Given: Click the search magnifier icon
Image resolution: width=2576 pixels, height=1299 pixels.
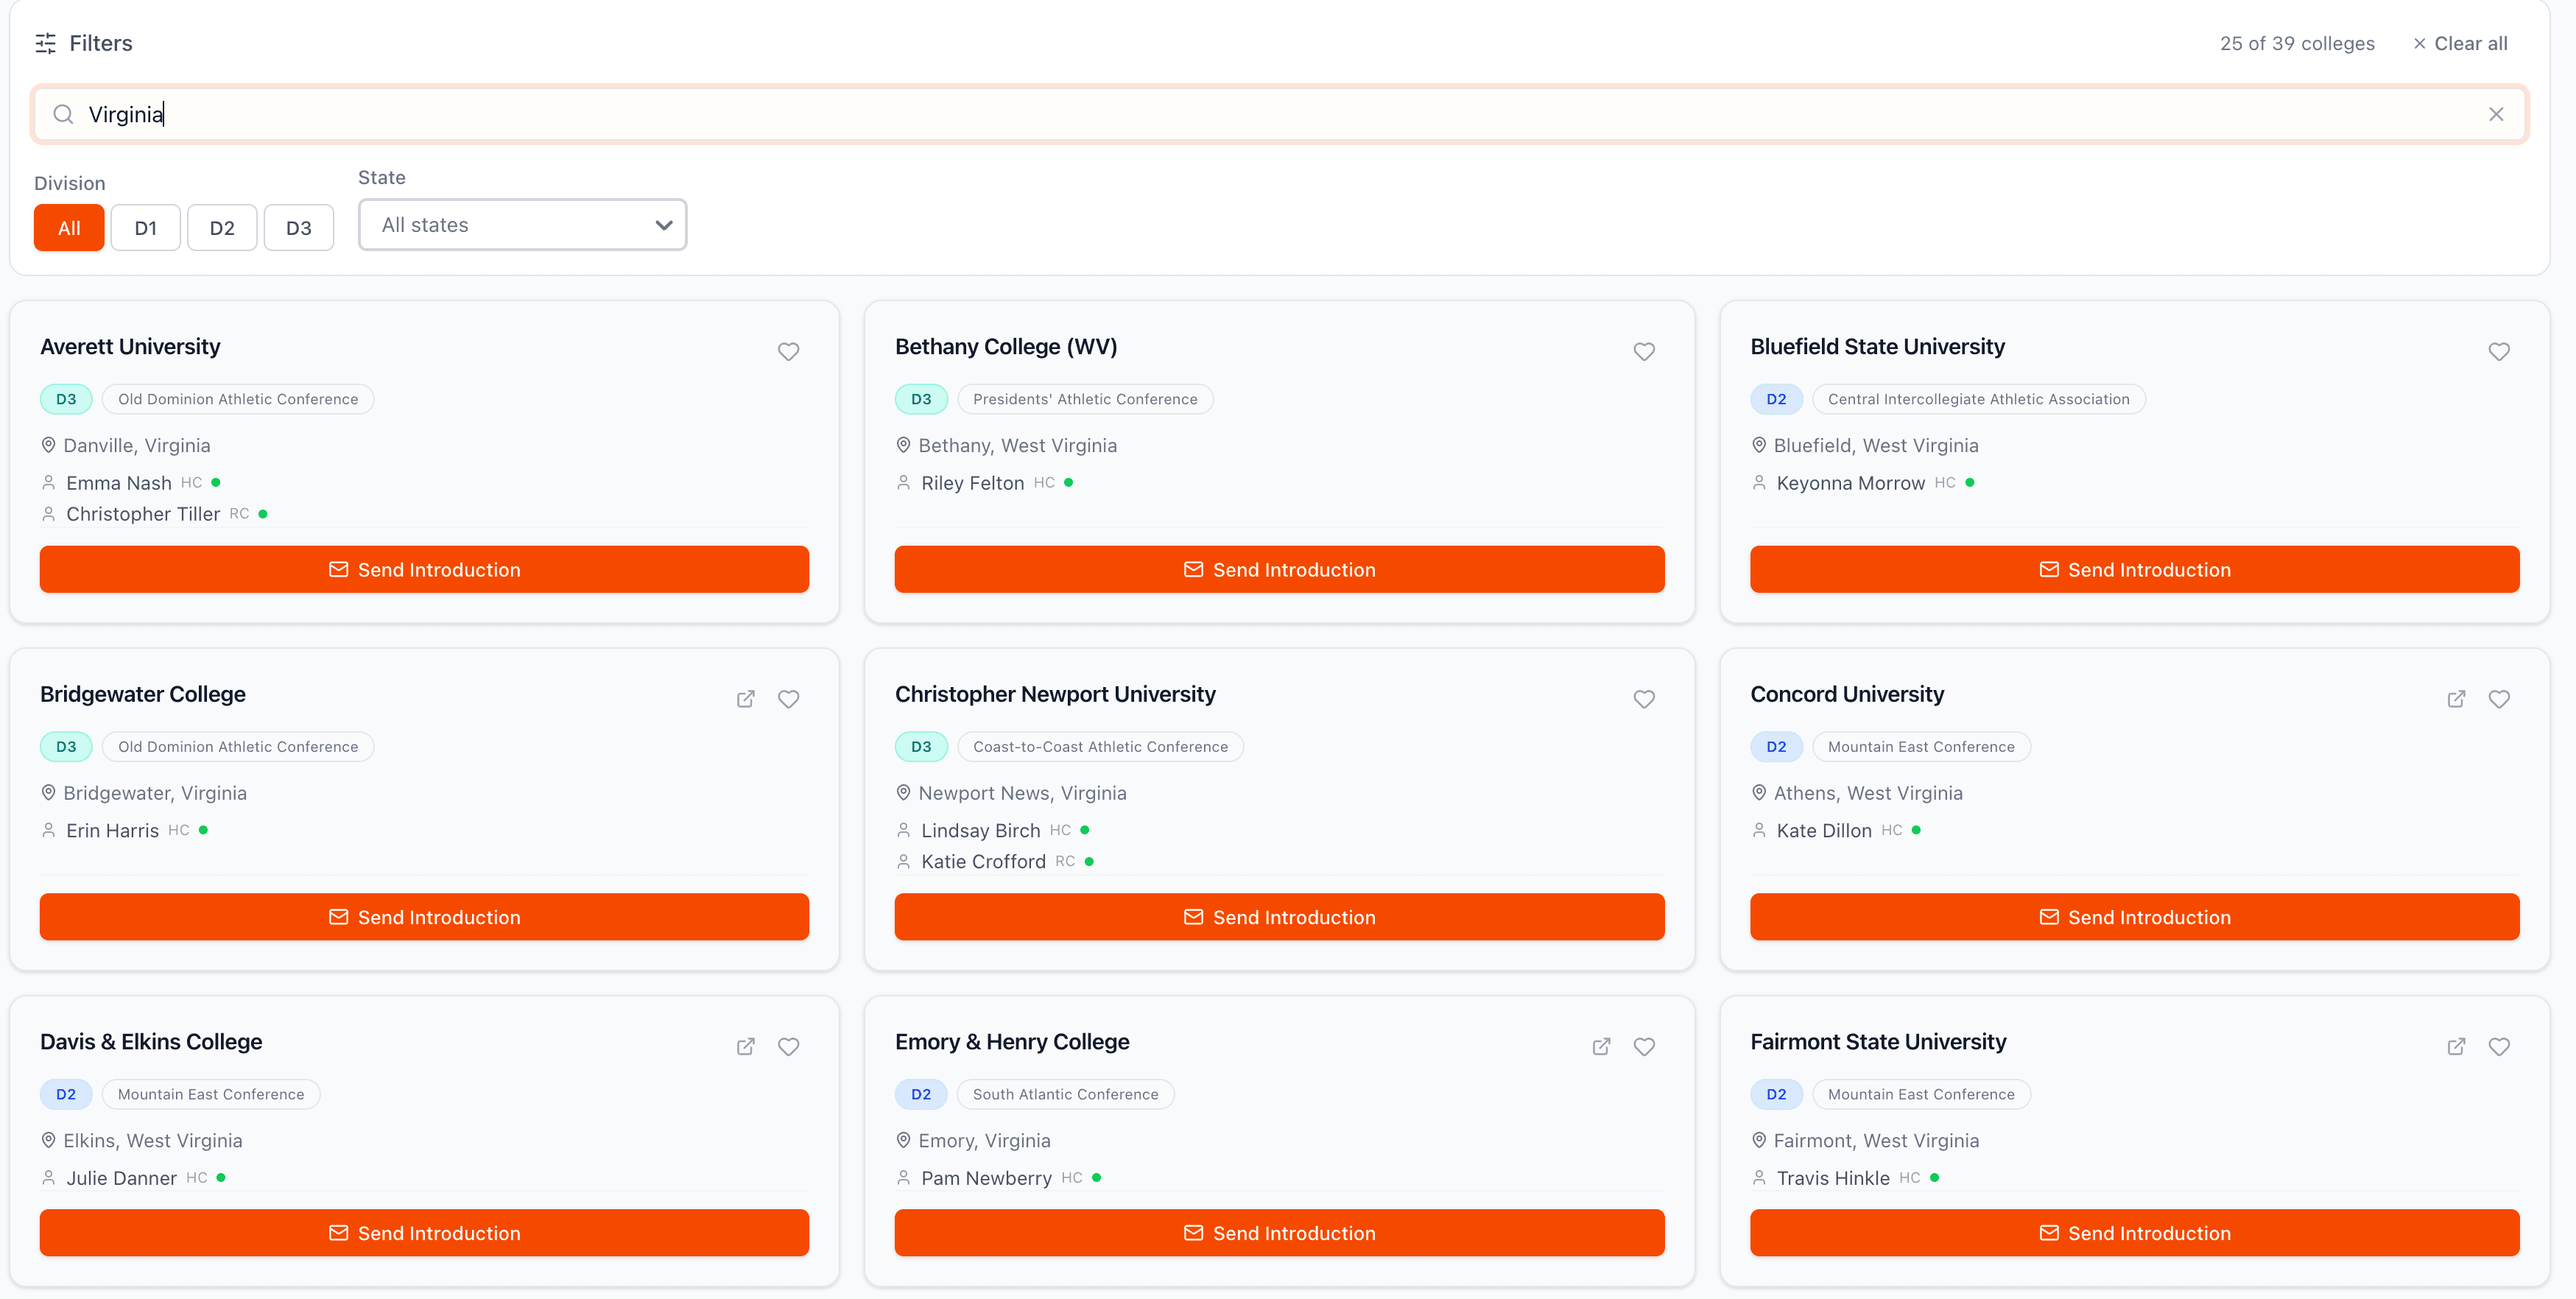Looking at the screenshot, I should click(63, 114).
